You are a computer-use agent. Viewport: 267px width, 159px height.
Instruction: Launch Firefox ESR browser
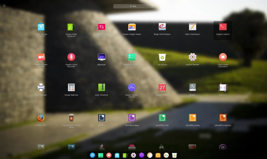41,118
